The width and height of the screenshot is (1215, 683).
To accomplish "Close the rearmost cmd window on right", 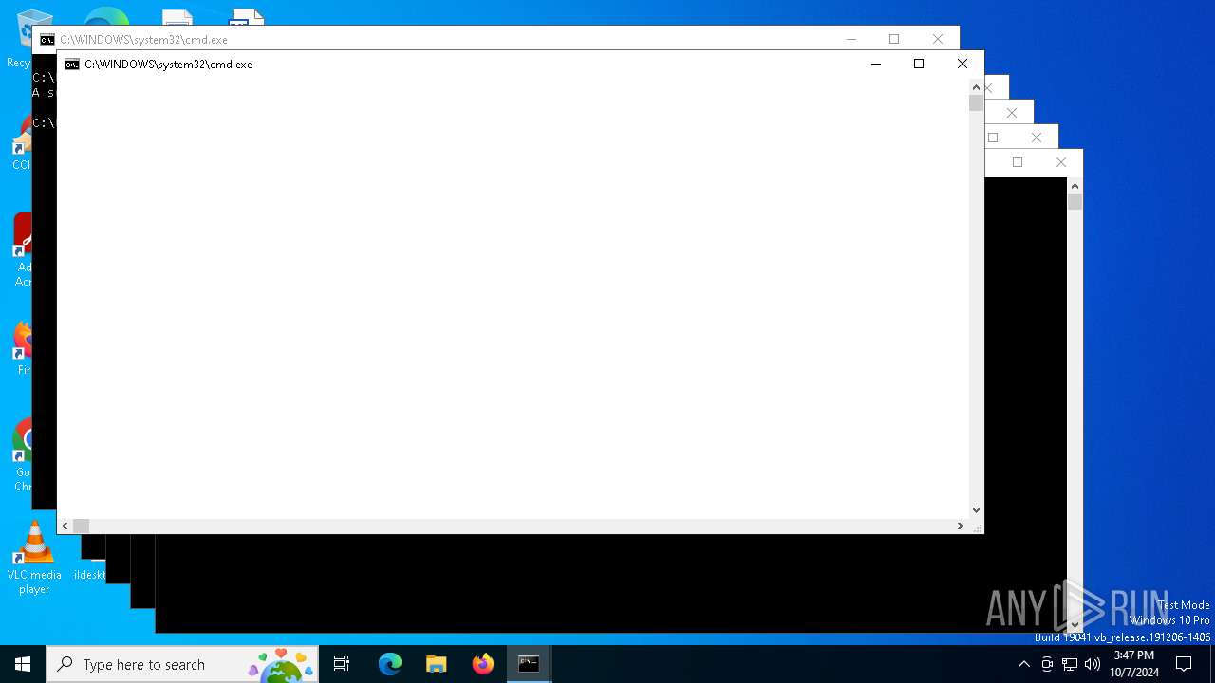I will tap(1061, 162).
